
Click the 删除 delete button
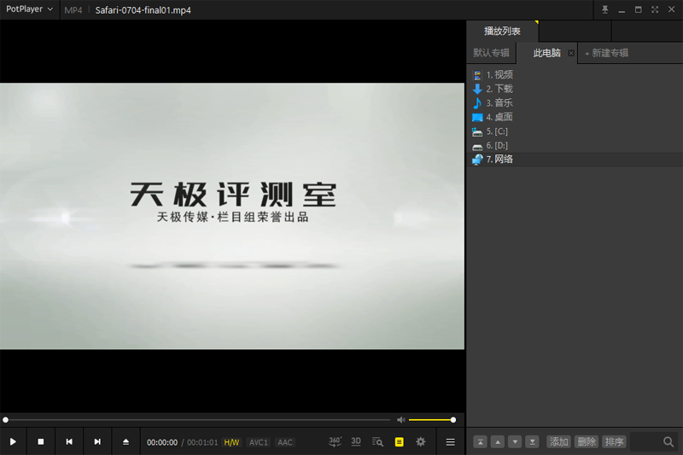click(587, 442)
